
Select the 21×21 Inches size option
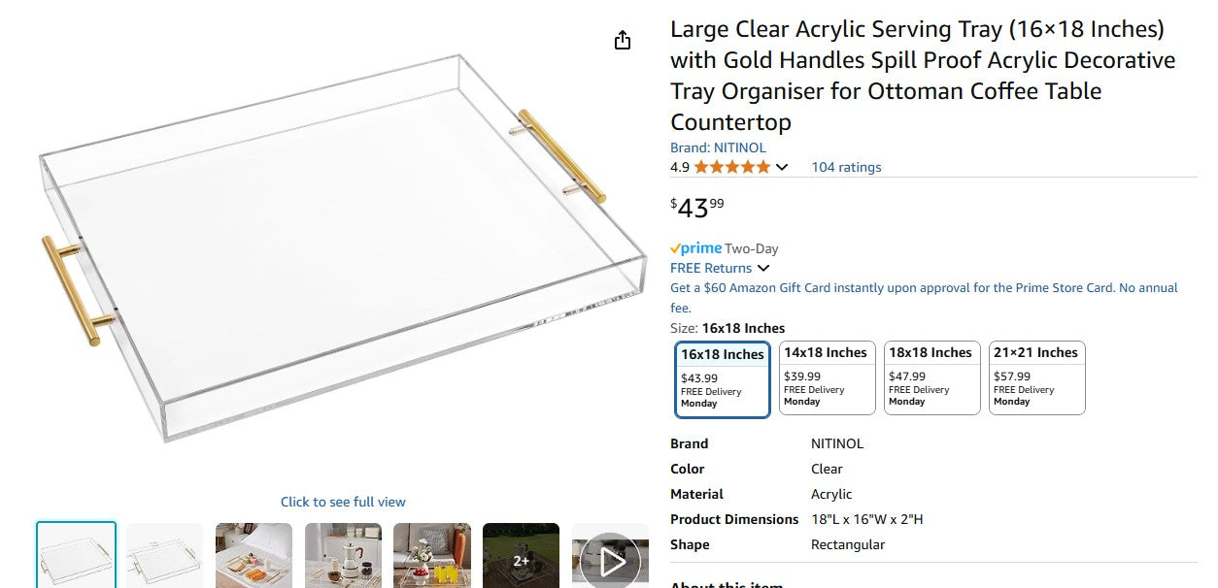click(x=1036, y=376)
